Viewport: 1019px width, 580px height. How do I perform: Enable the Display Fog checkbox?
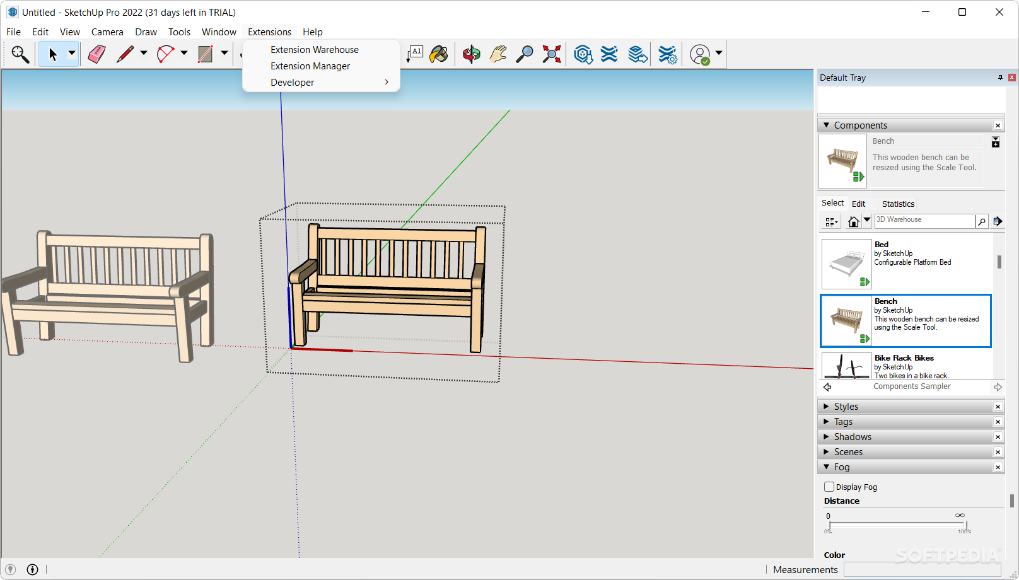point(829,487)
